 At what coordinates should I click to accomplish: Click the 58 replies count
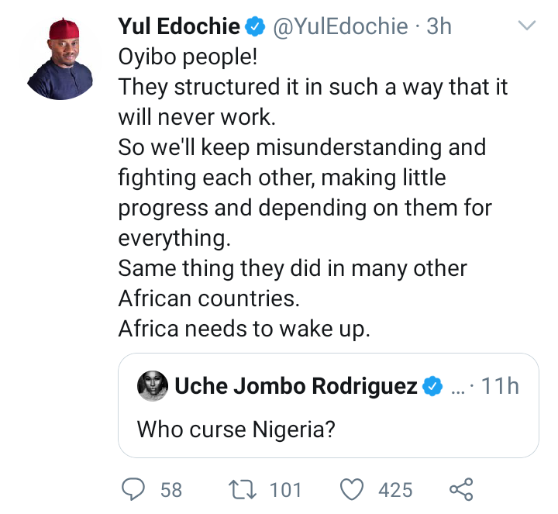coord(170,490)
